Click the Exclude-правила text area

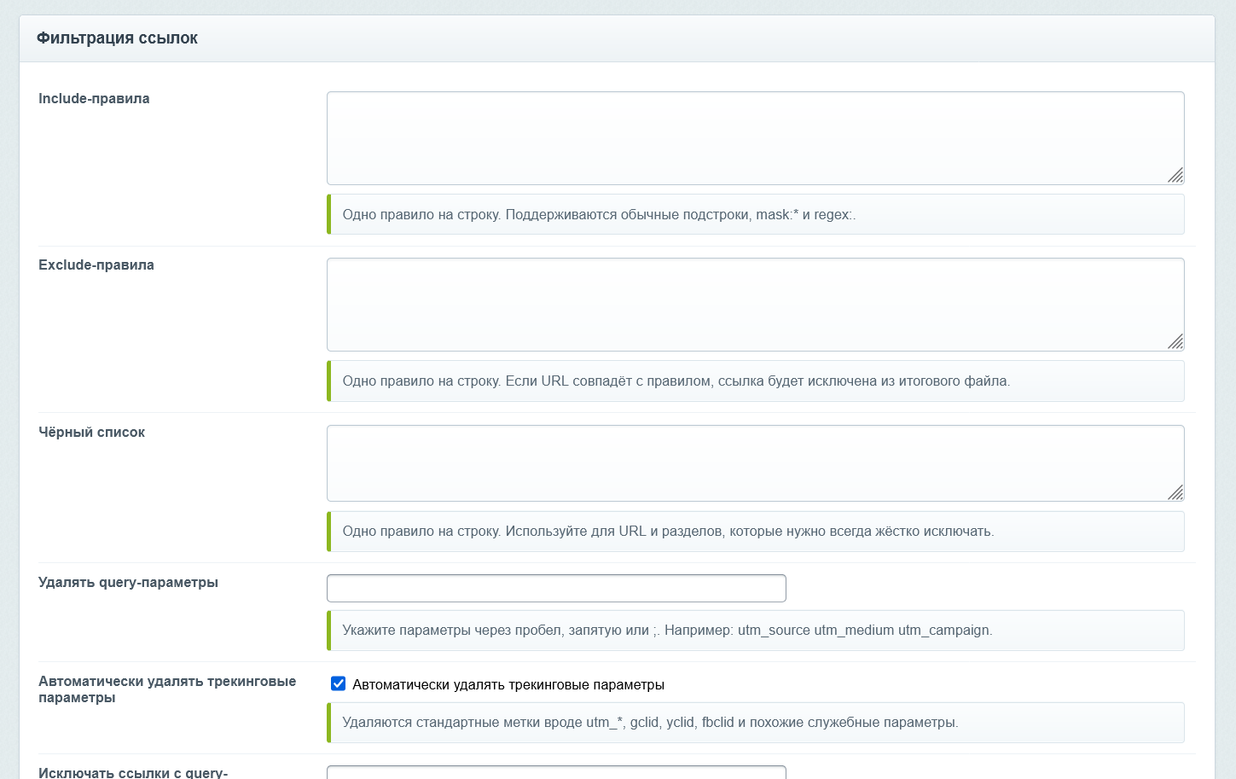755,305
